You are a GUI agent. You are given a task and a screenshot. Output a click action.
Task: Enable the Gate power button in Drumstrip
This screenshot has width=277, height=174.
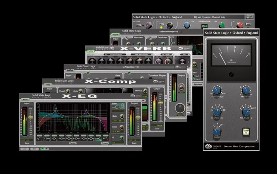(x=88, y=73)
